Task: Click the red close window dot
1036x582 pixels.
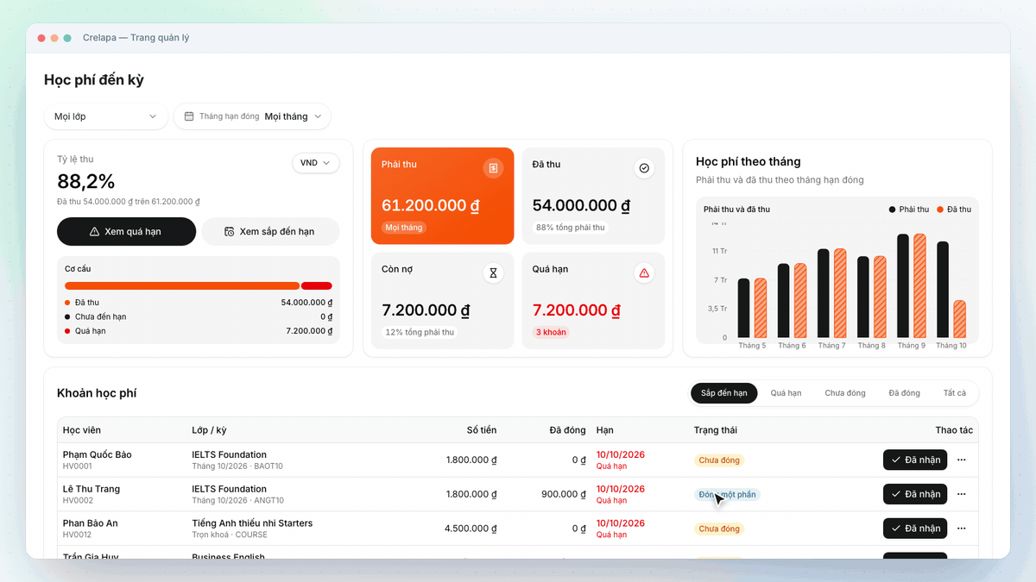Action: pos(41,38)
